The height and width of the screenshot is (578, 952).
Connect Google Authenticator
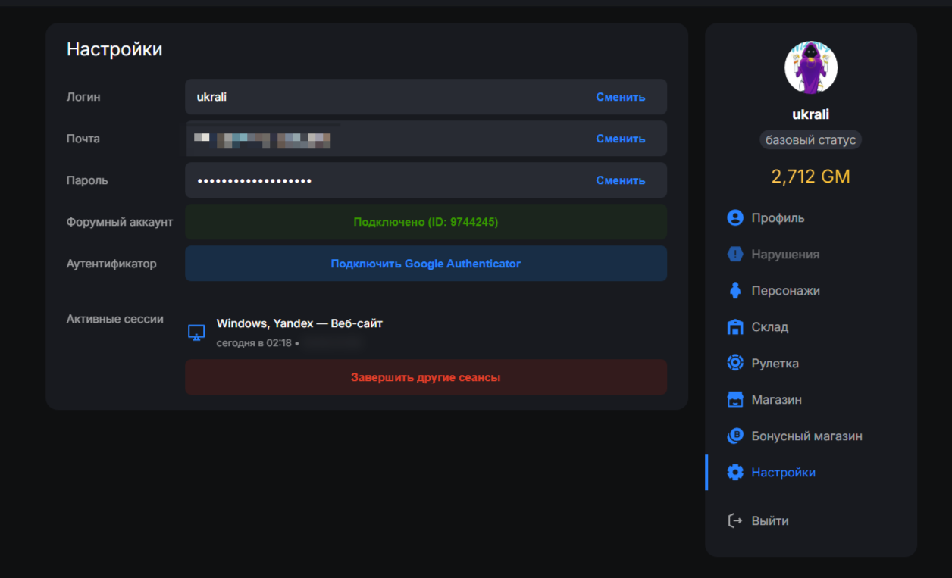(x=425, y=264)
